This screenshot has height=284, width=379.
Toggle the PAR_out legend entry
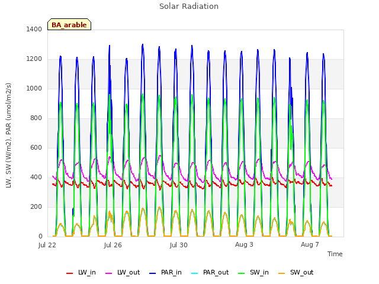pyautogui.click(x=210, y=272)
